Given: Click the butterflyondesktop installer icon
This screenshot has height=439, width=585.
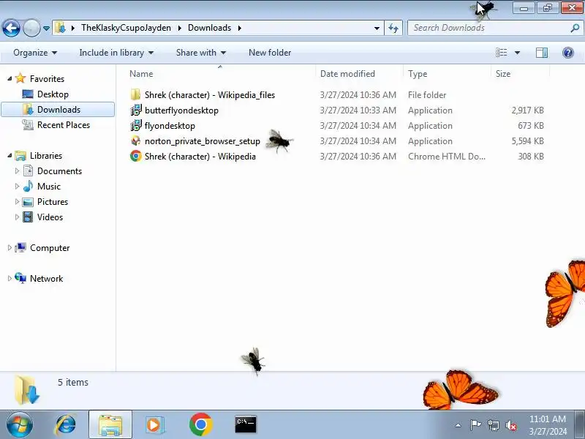Looking at the screenshot, I should (136, 110).
